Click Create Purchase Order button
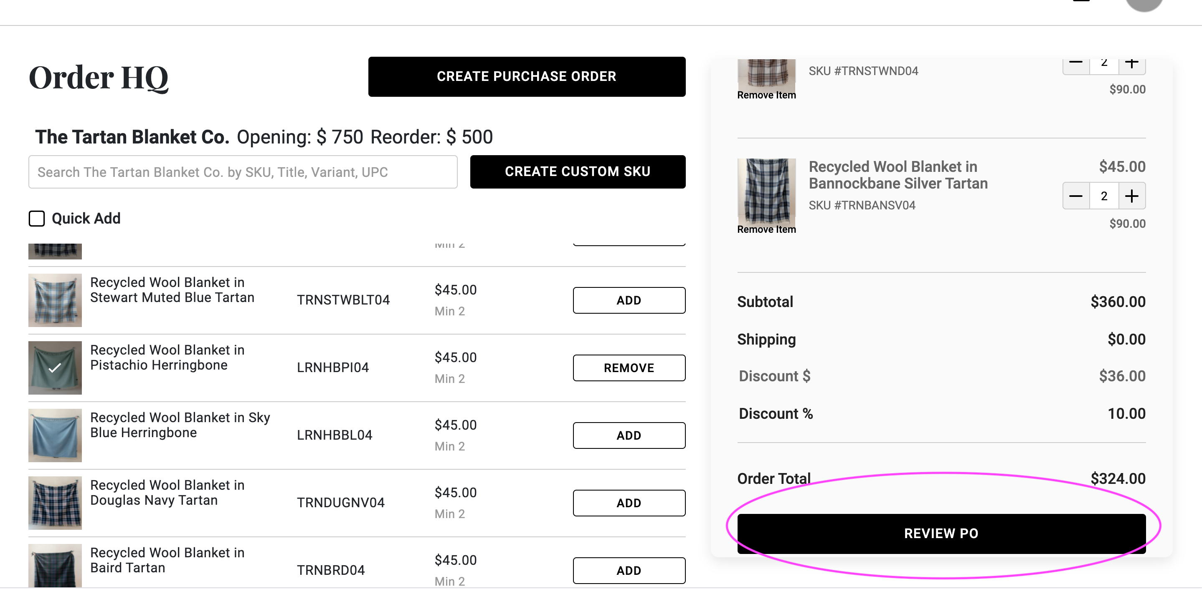 click(526, 77)
